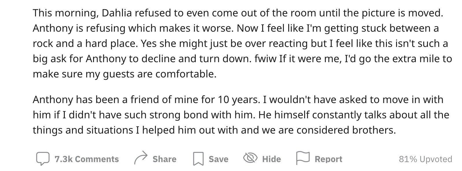This screenshot has width=462, height=171.
Task: Click the speech bubble comments icon
Action: (42, 159)
